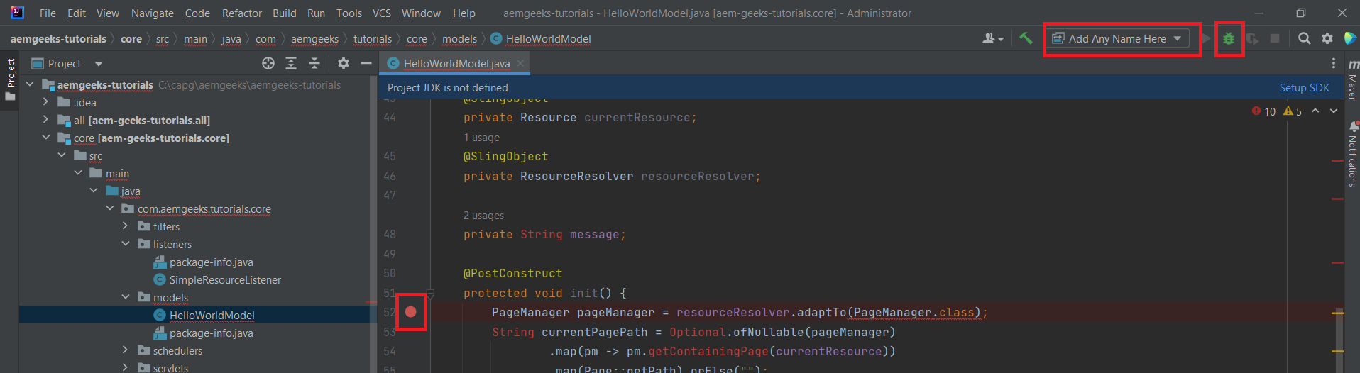The height and width of the screenshot is (373, 1360).
Task: Click the Build project hammer icon
Action: coord(1026,38)
